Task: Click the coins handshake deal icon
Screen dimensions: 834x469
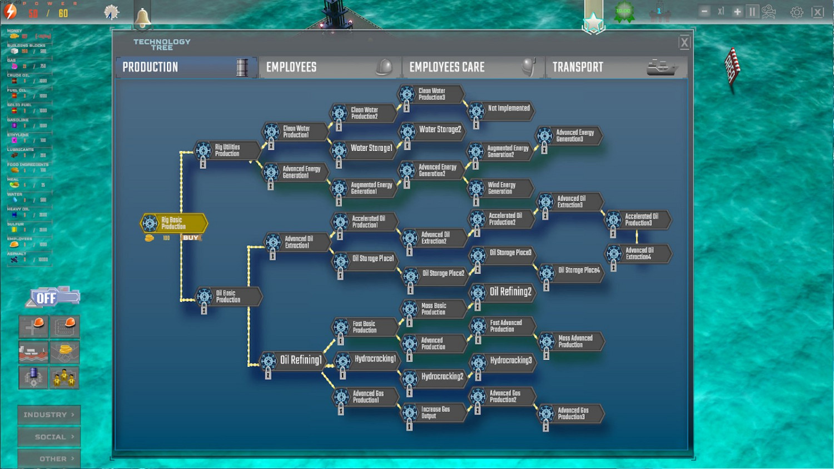Action: click(x=66, y=352)
